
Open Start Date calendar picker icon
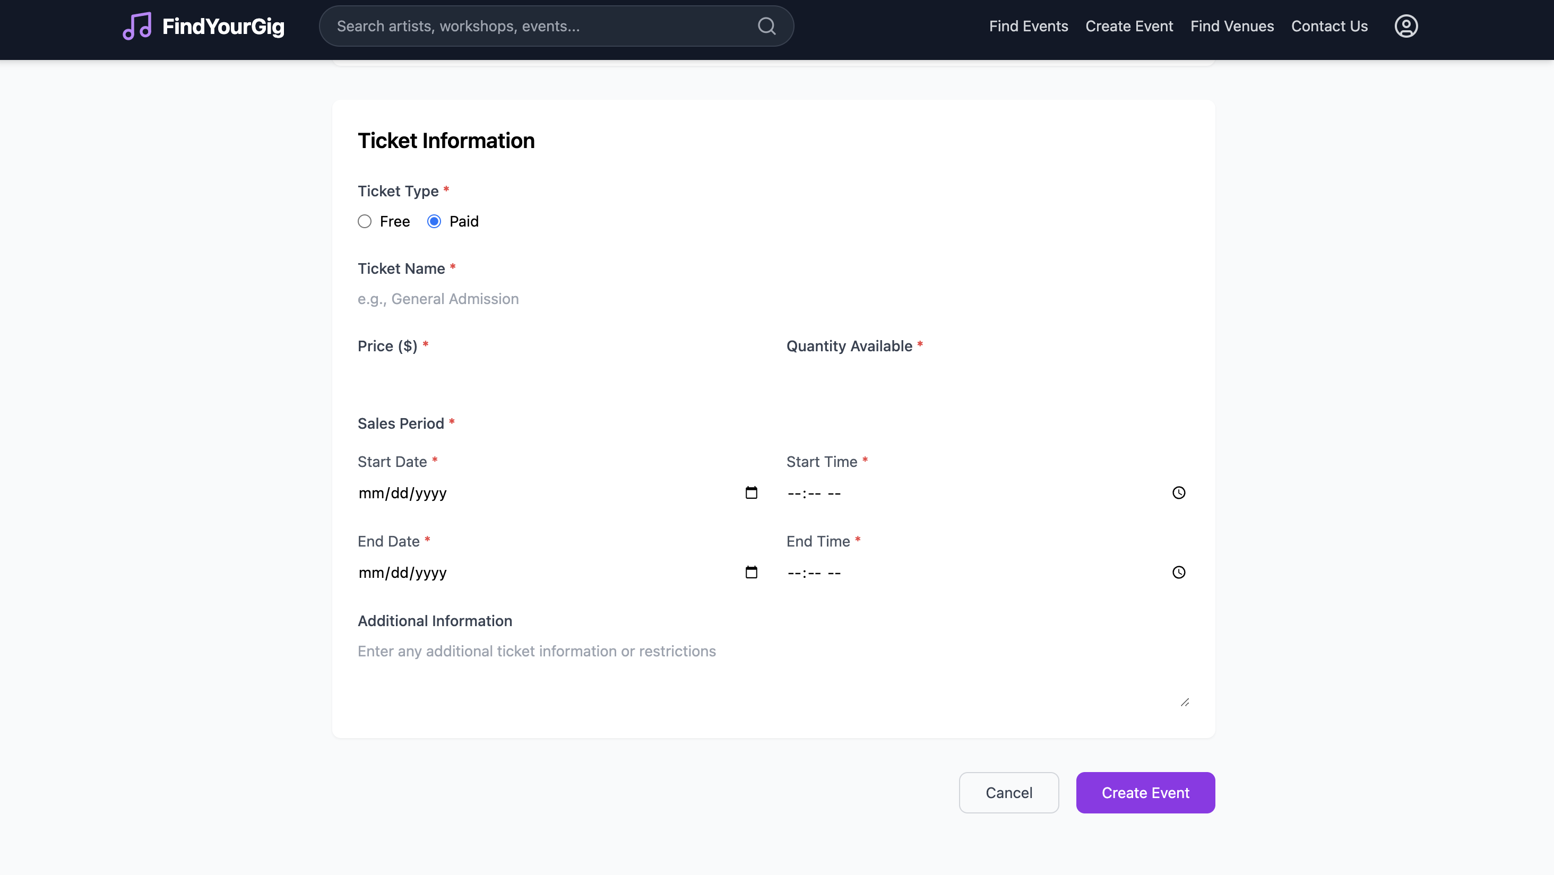pyautogui.click(x=751, y=492)
